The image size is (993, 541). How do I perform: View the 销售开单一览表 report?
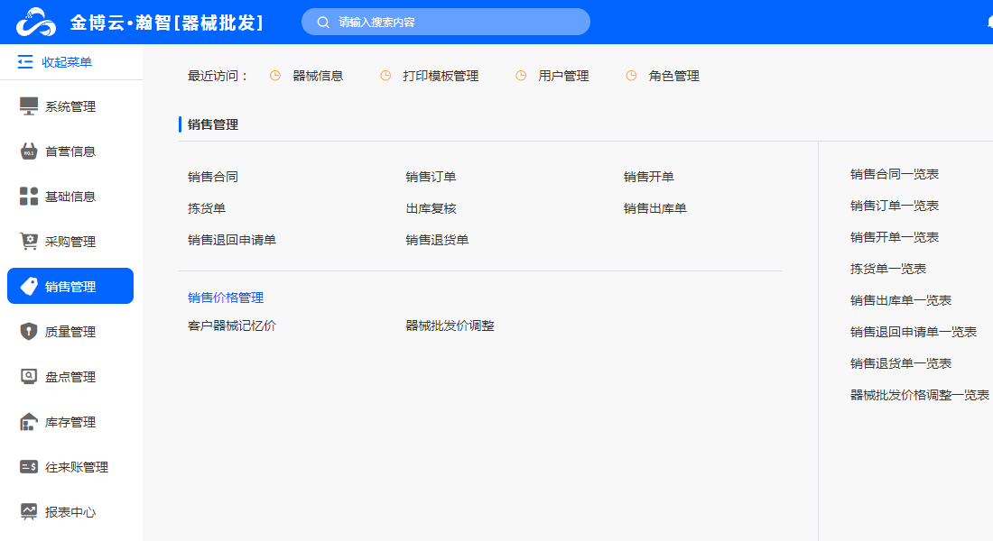click(x=894, y=237)
